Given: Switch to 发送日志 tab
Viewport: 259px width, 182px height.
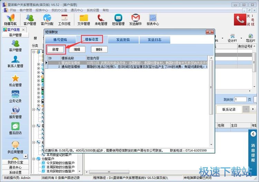Looking at the screenshot, I should [155, 40].
